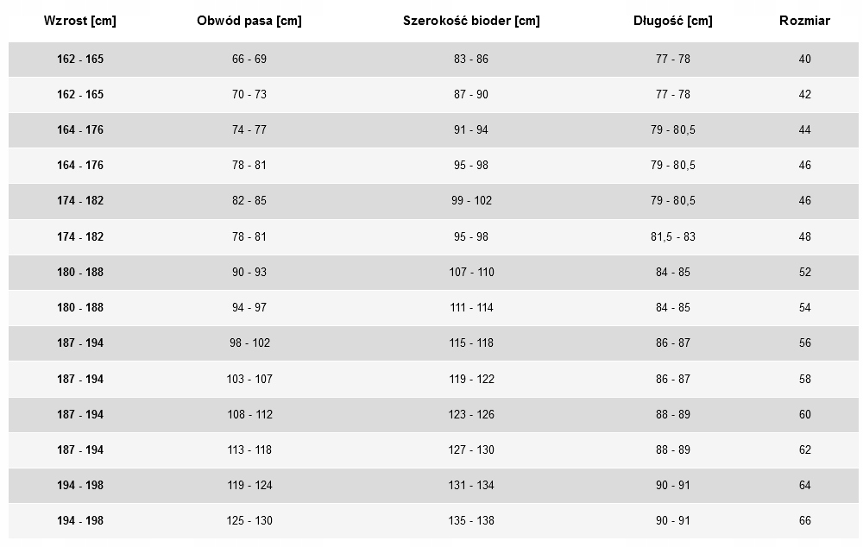Screen dimensions: 863x547
Task: Click the Rozmiar column header
Action: pos(804,21)
